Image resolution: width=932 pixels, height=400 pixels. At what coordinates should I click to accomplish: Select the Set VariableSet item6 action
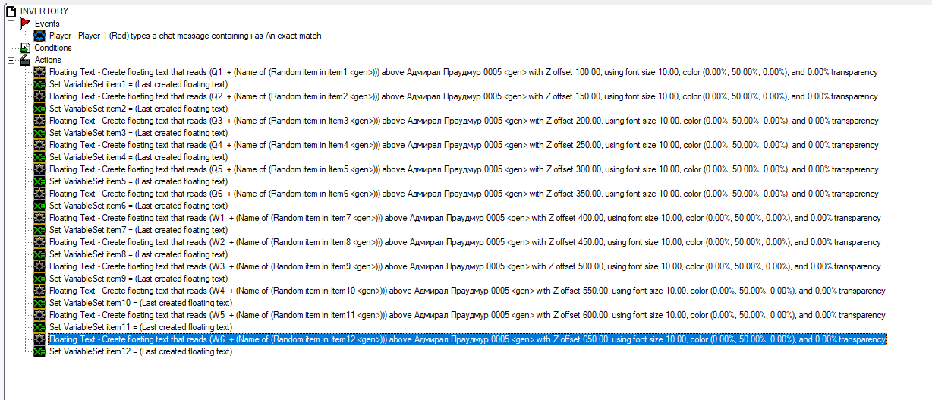[x=138, y=206]
